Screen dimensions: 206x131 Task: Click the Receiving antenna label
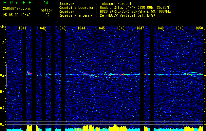[x=75, y=15]
